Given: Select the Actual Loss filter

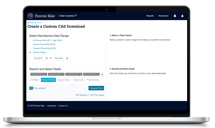Looking at the screenshot, I should 78,80.
